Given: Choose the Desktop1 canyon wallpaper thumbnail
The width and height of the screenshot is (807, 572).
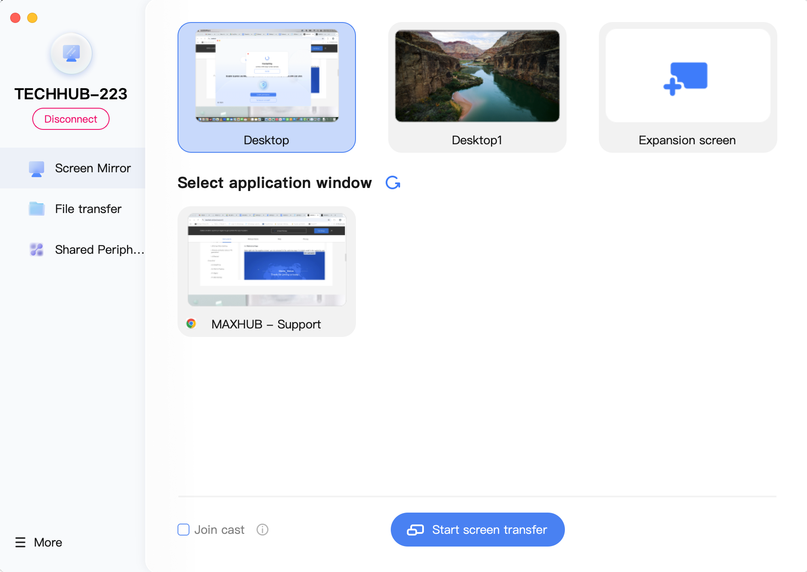Looking at the screenshot, I should click(477, 76).
